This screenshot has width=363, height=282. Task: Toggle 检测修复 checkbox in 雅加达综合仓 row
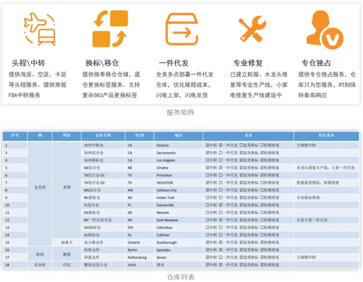click(x=262, y=265)
